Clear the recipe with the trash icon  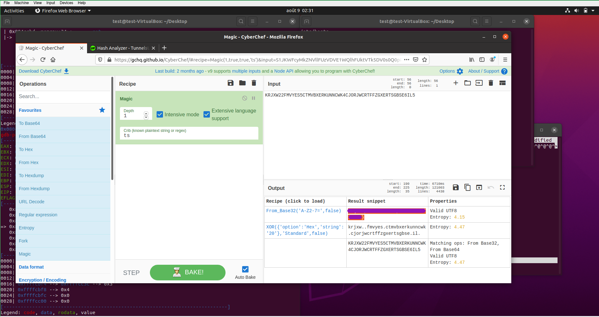[x=254, y=83]
